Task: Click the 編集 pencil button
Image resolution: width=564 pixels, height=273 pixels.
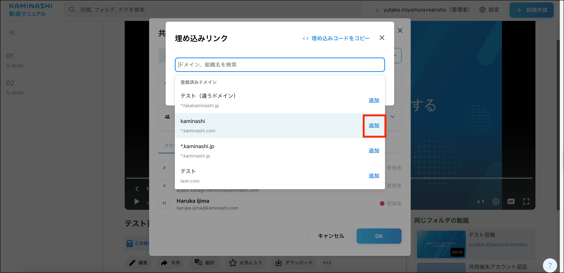Action: click(x=139, y=263)
